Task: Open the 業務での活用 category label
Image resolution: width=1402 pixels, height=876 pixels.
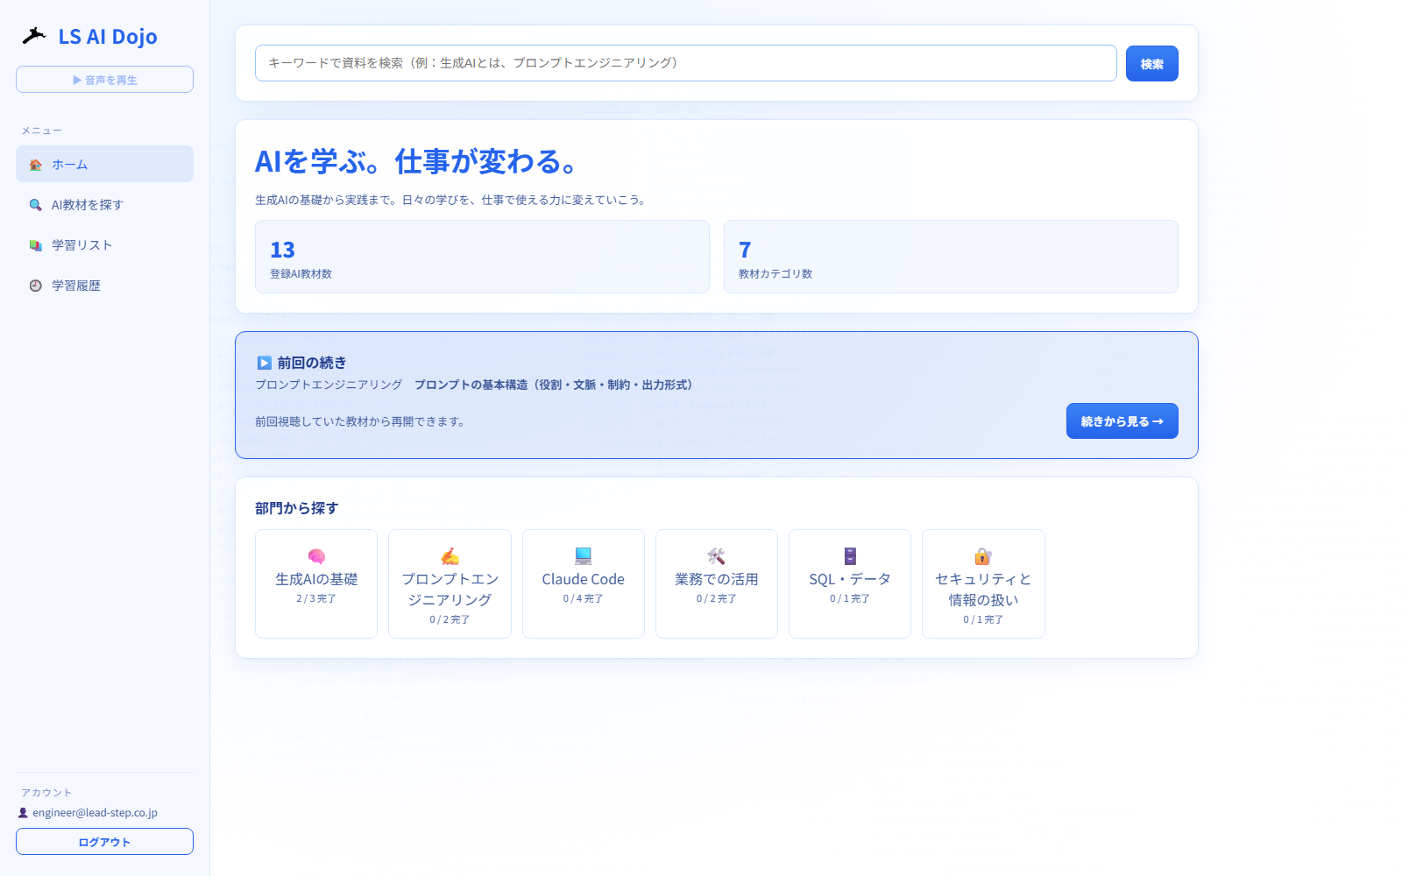Action: 717,579
